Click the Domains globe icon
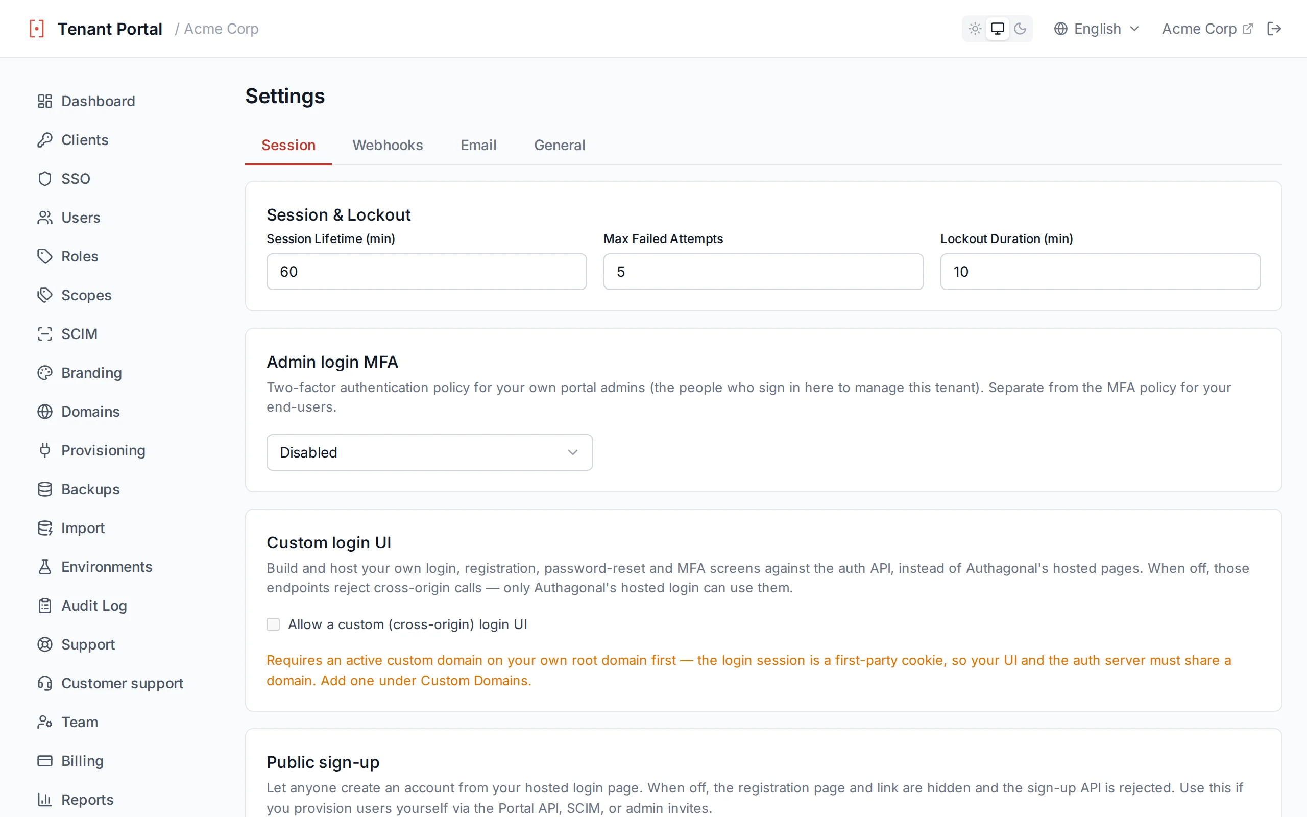The width and height of the screenshot is (1307, 817). tap(45, 412)
